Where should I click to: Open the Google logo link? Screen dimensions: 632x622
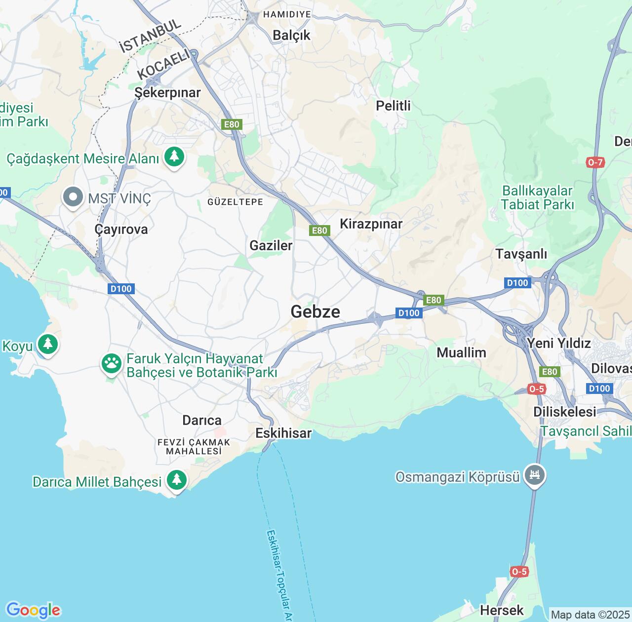(x=33, y=610)
